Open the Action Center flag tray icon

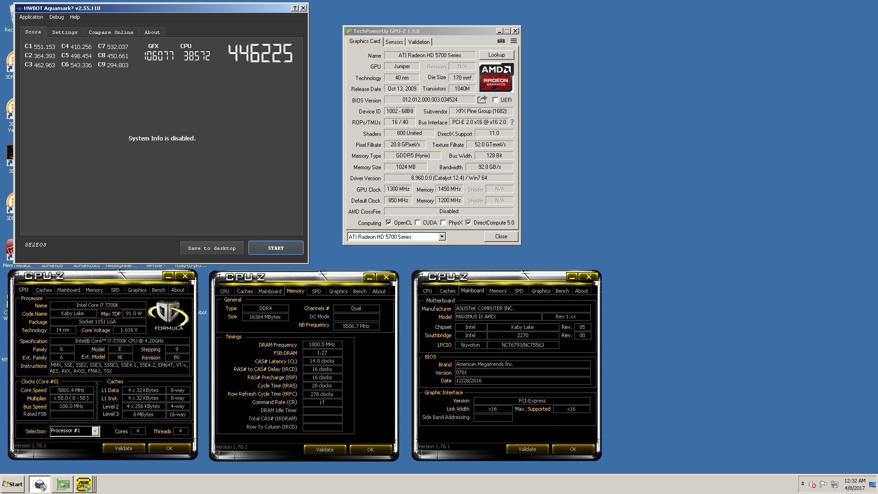824,484
